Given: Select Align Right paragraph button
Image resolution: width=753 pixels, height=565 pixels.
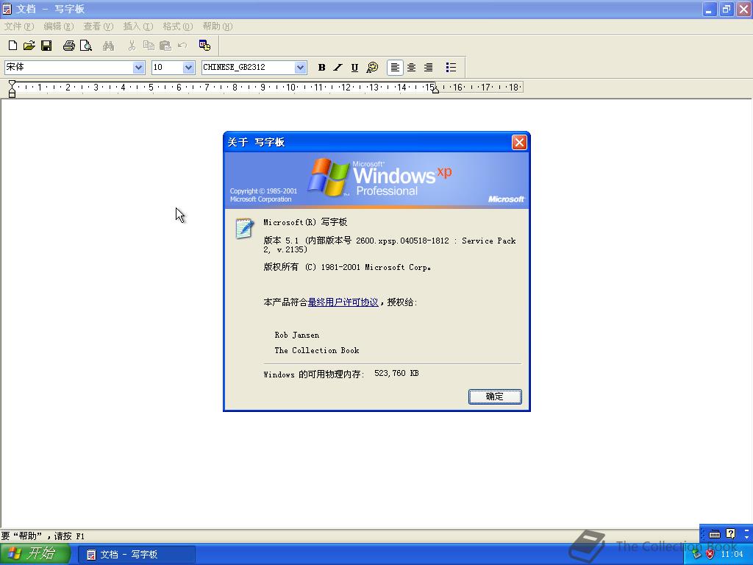Looking at the screenshot, I should coord(429,67).
